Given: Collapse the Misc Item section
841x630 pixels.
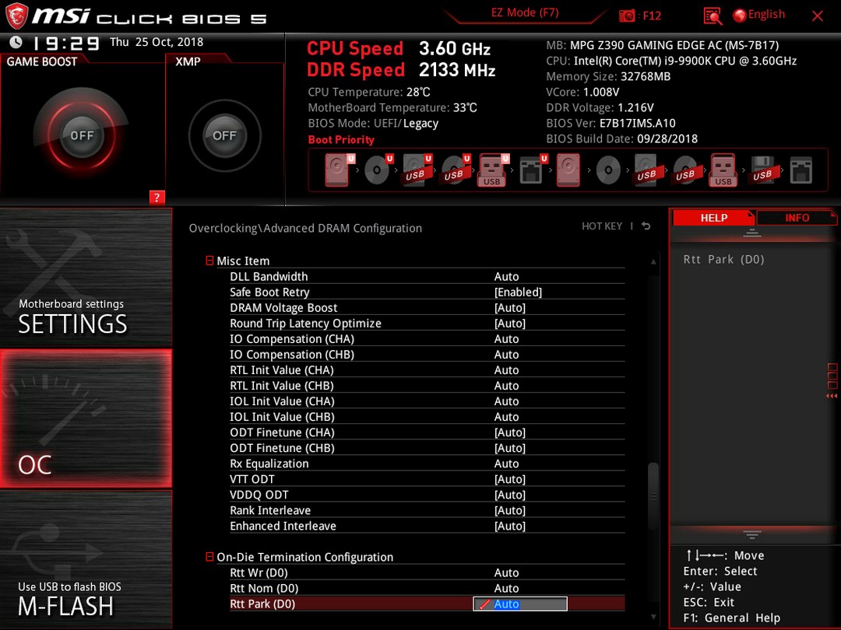Looking at the screenshot, I should pos(209,261).
